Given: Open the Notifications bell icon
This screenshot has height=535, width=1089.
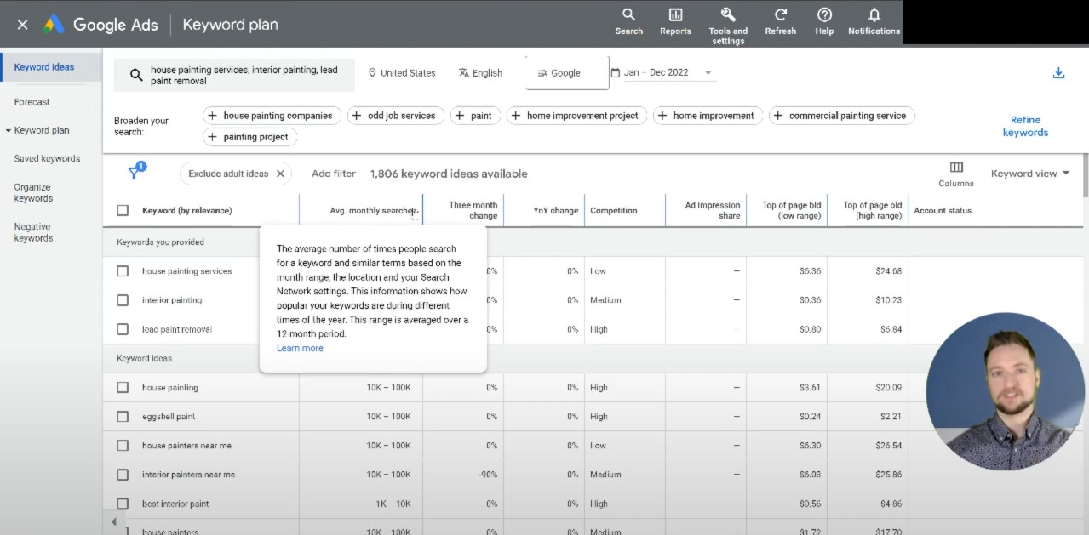Looking at the screenshot, I should (874, 21).
